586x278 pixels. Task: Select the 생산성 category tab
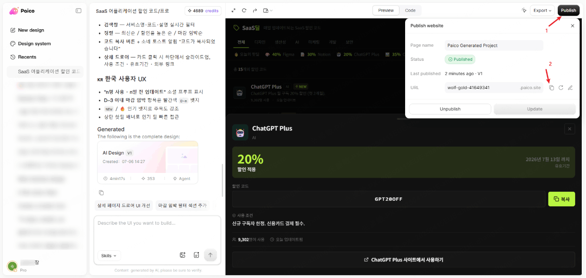pyautogui.click(x=280, y=42)
